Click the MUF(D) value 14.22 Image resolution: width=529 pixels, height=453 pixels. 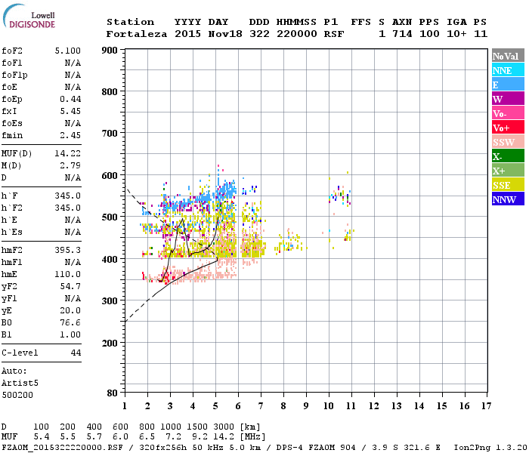pos(68,154)
